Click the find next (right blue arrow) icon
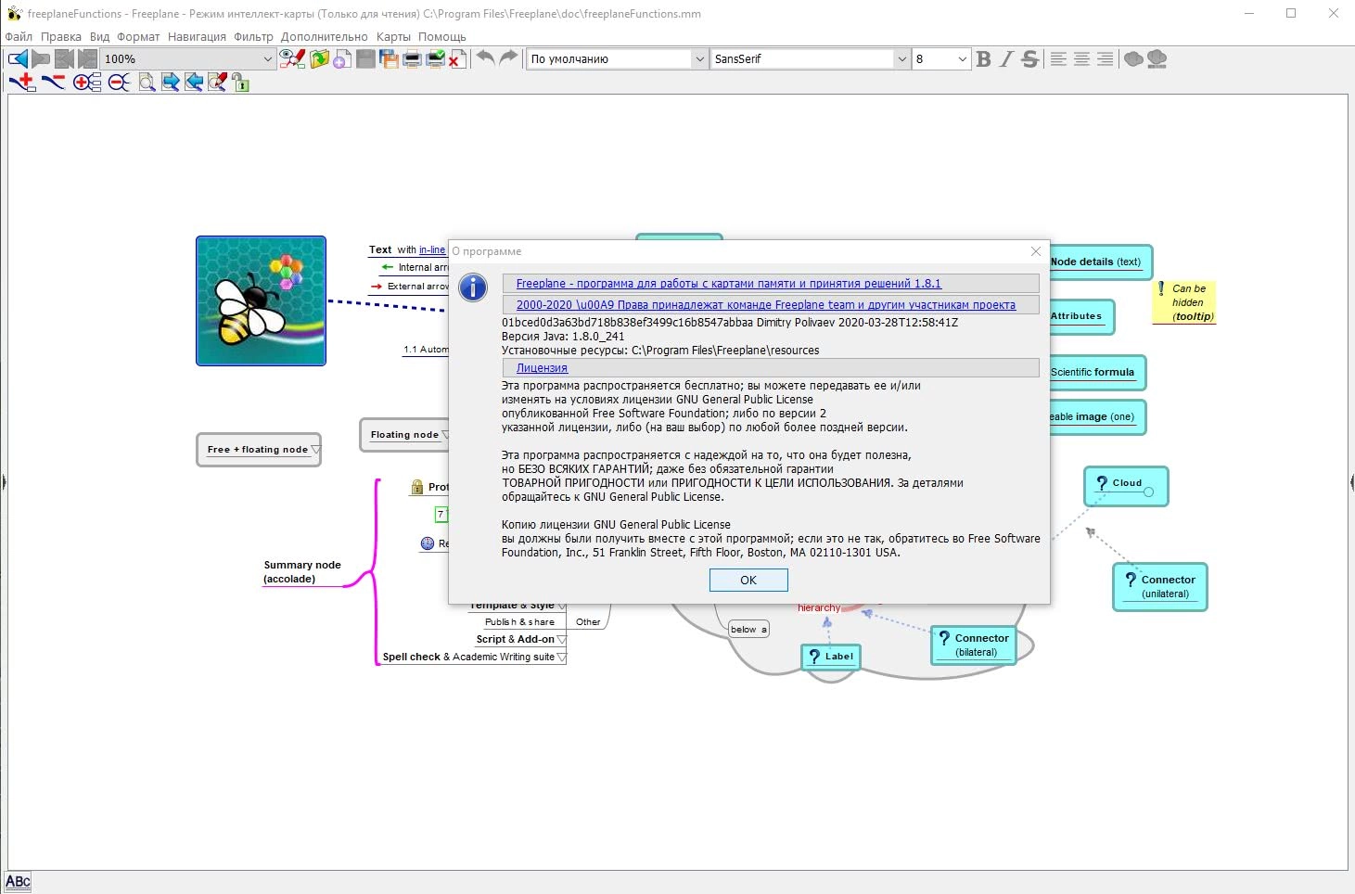Viewport: 1355px width, 894px height. pyautogui.click(x=171, y=83)
